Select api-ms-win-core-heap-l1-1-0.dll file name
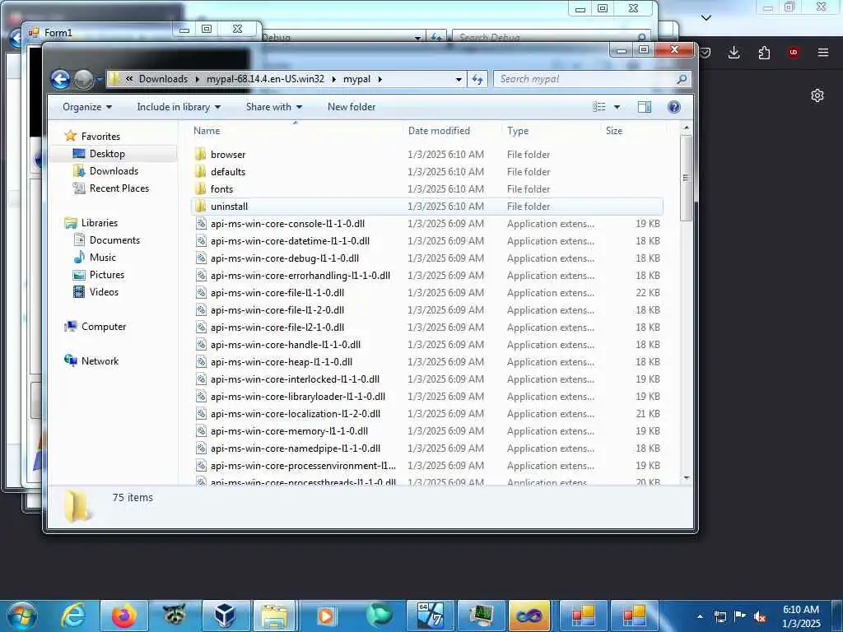 point(282,362)
